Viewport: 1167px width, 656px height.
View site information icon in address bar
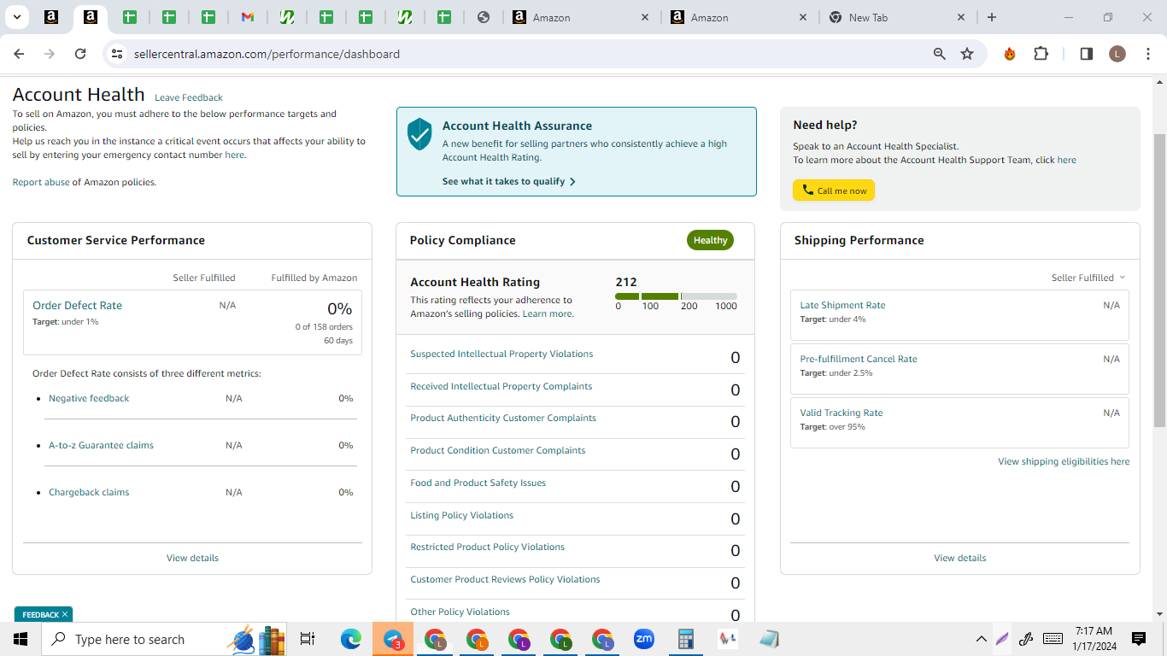(x=118, y=54)
